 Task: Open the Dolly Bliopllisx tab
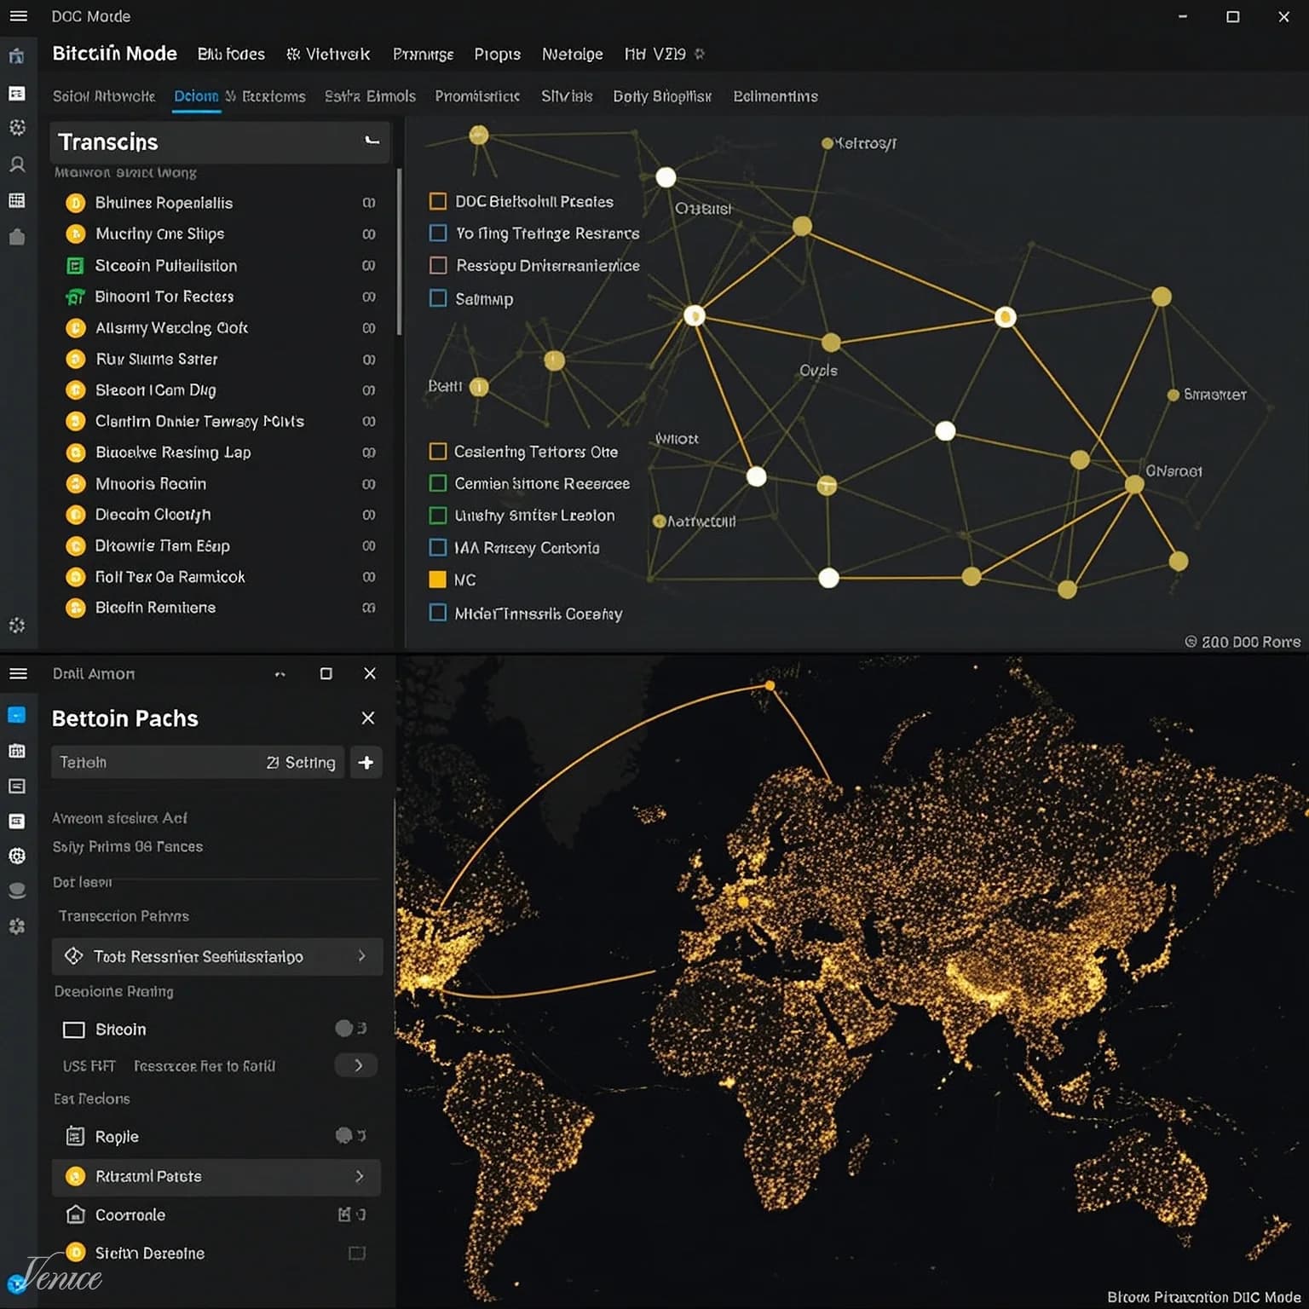(662, 96)
